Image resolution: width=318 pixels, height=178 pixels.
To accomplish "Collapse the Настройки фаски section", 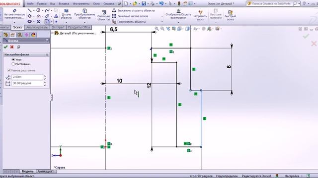I will 47,54.
